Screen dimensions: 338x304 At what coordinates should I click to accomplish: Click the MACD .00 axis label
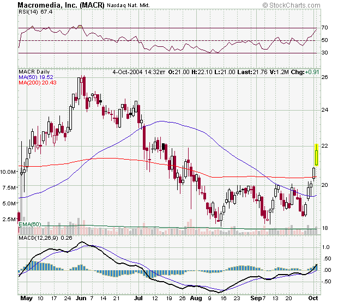327,270
